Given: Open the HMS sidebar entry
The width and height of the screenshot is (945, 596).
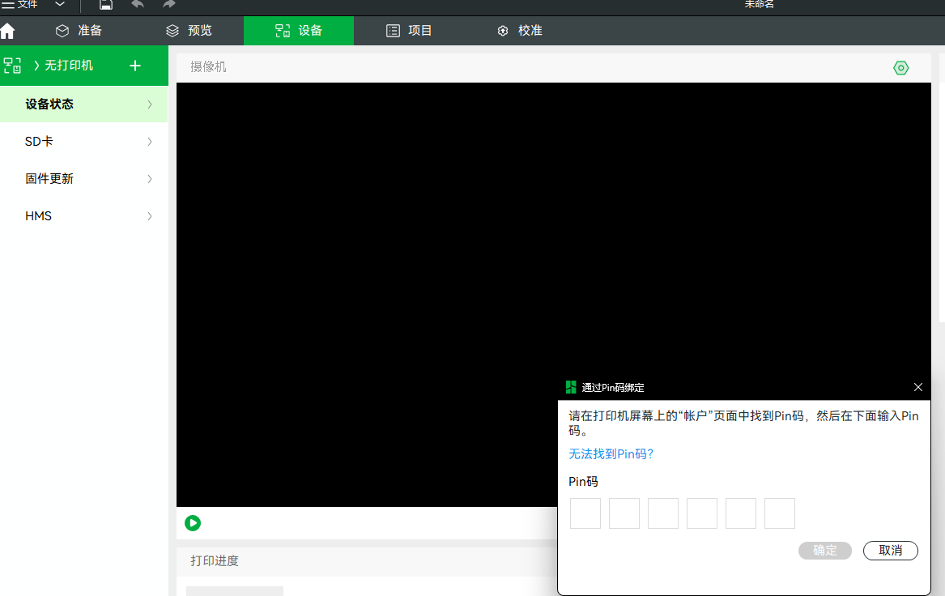Looking at the screenshot, I should click(x=84, y=216).
